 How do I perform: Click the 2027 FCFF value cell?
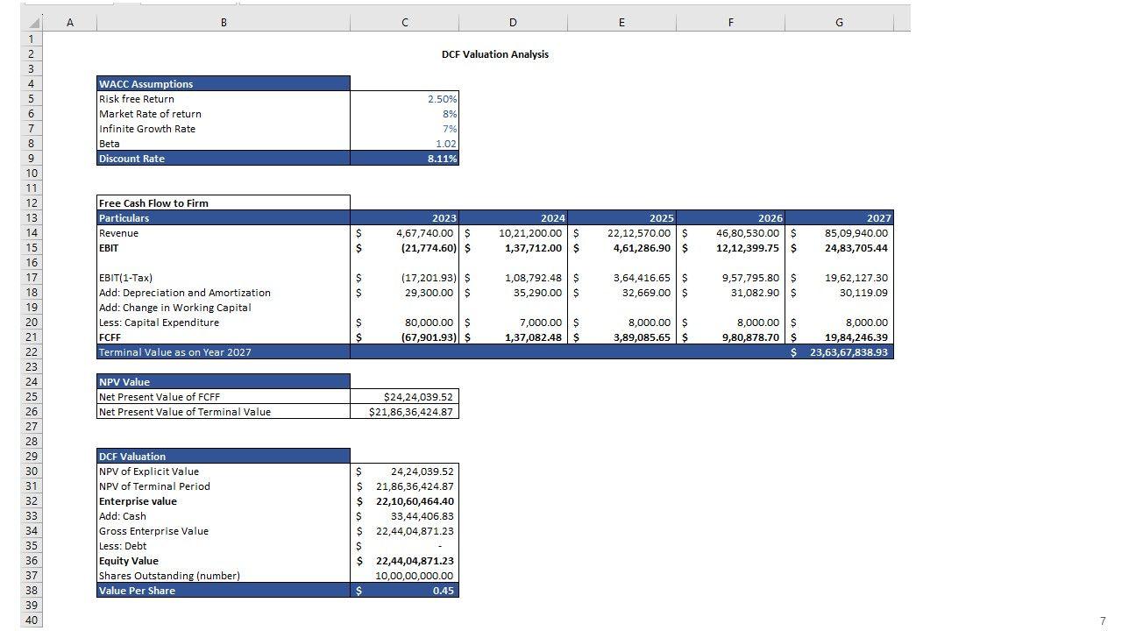(840, 337)
